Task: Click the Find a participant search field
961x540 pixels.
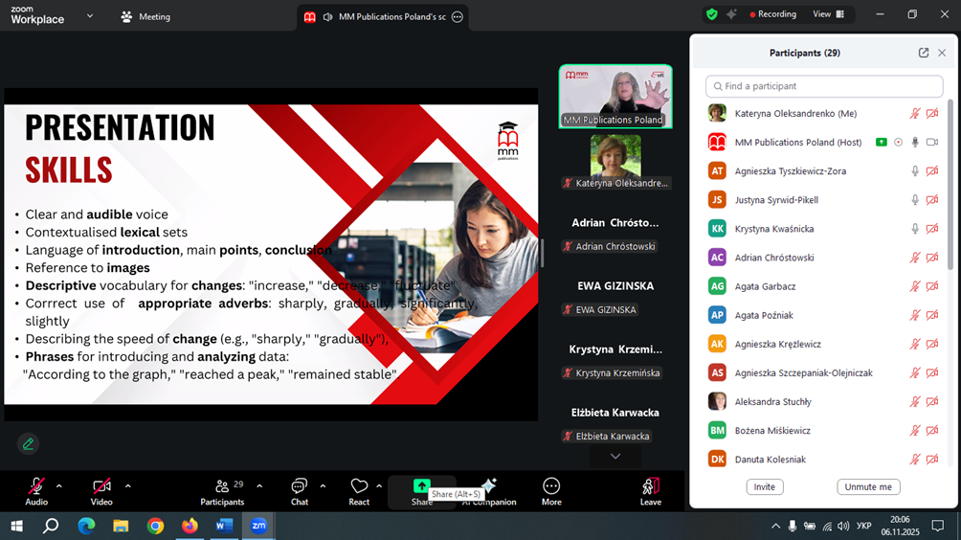Action: (823, 86)
